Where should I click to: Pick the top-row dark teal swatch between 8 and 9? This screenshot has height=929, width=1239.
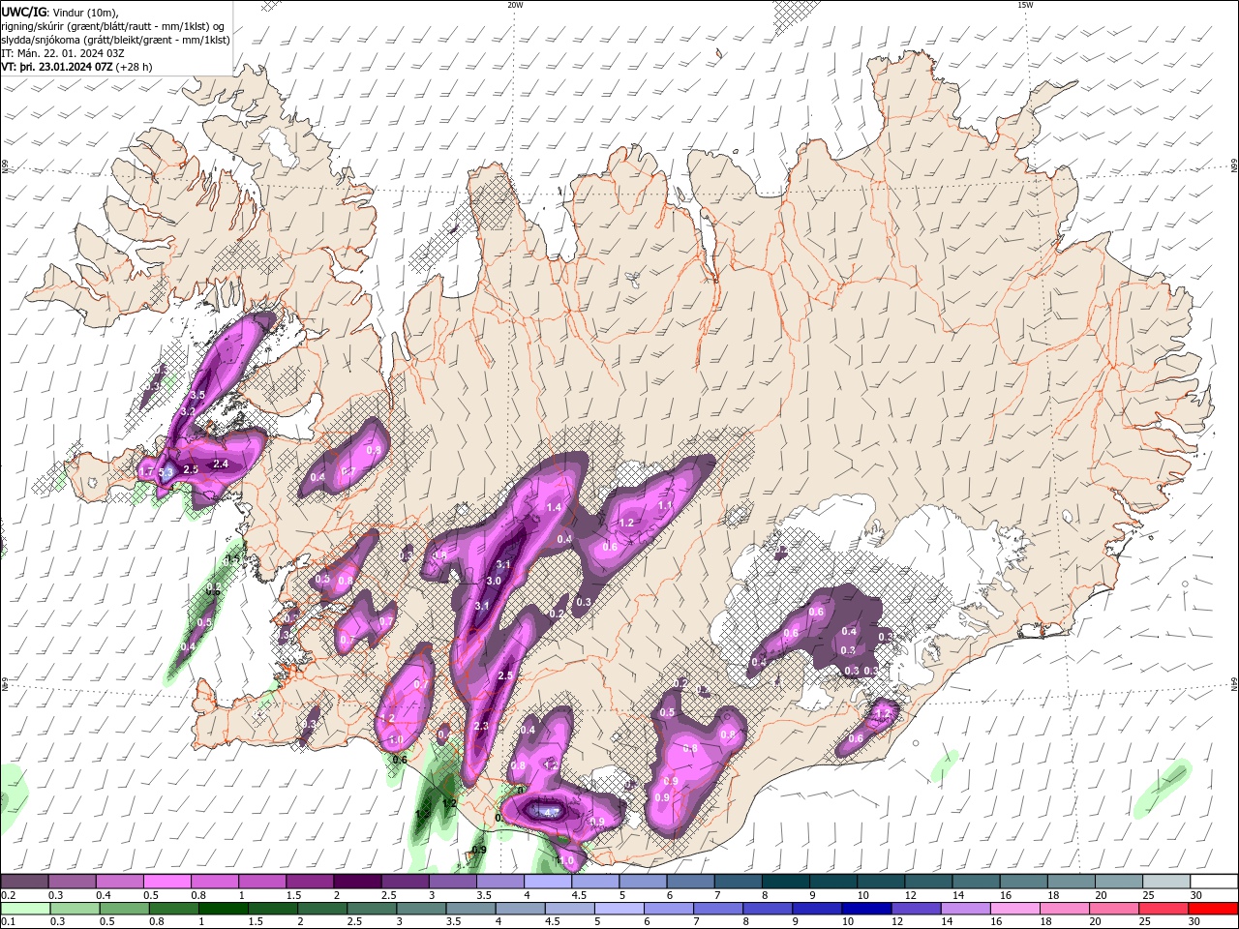click(x=785, y=882)
